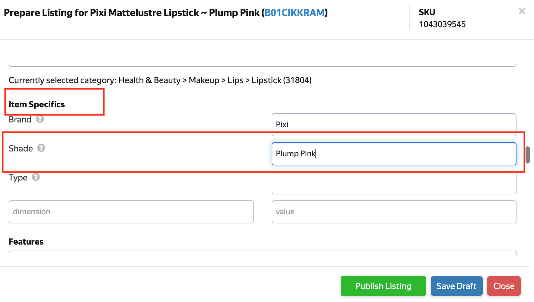
Task: Click the empty Type value field
Action: click(x=394, y=183)
